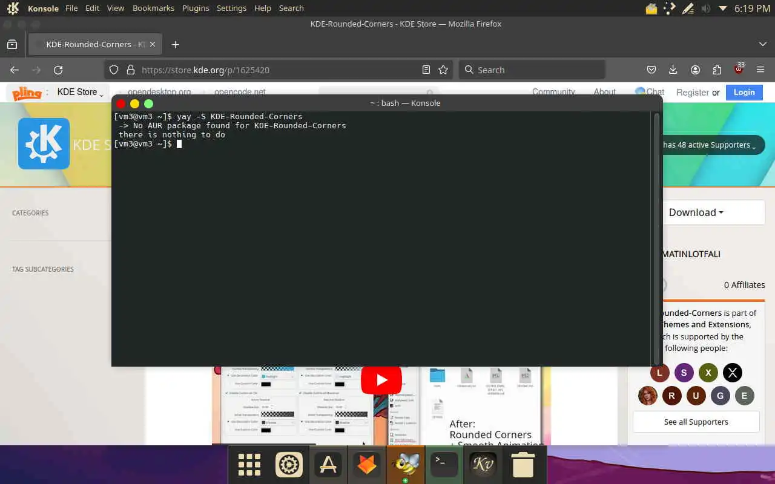775x484 pixels.
Task: Open the app store dock icon
Action: pyautogui.click(x=328, y=465)
